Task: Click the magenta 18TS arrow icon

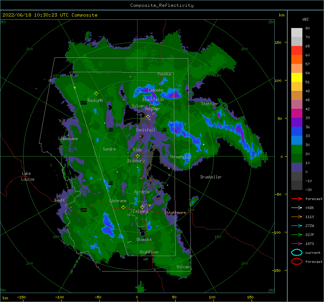Action: (297, 244)
